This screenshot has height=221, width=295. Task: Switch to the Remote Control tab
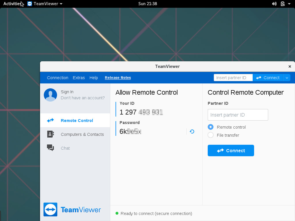75,120
